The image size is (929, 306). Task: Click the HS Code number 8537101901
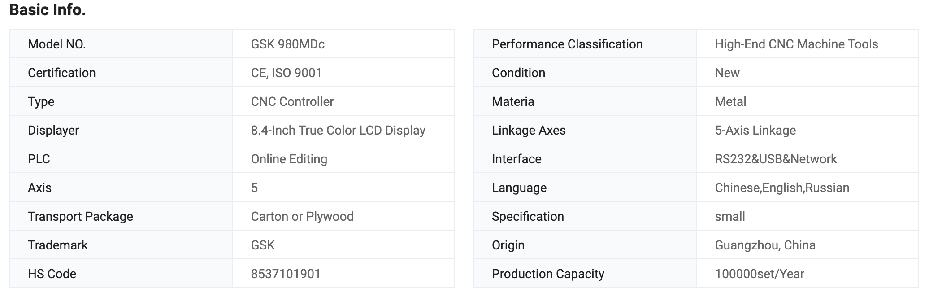tap(286, 274)
